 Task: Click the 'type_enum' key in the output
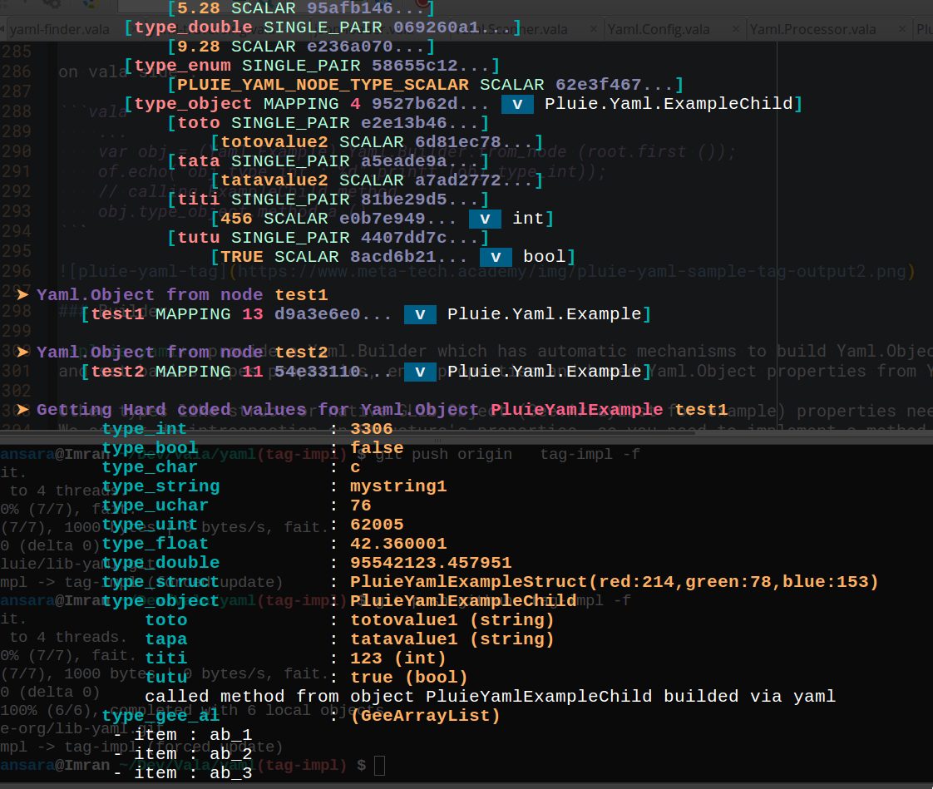coord(182,66)
